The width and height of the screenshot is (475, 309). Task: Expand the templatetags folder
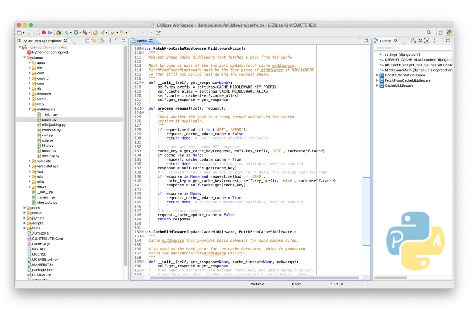[x=30, y=166]
